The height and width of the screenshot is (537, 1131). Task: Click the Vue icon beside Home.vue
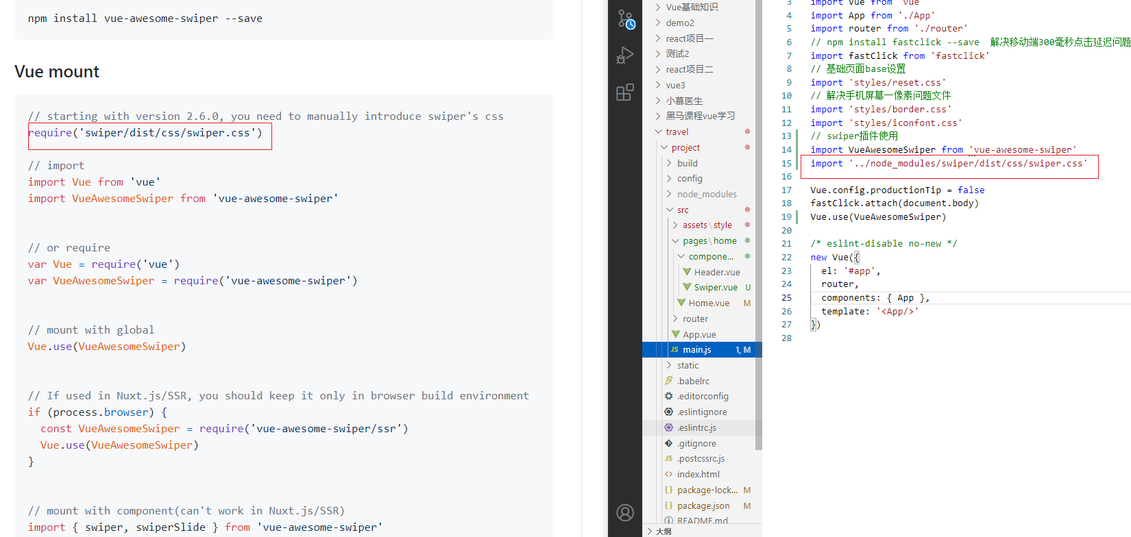pos(681,303)
